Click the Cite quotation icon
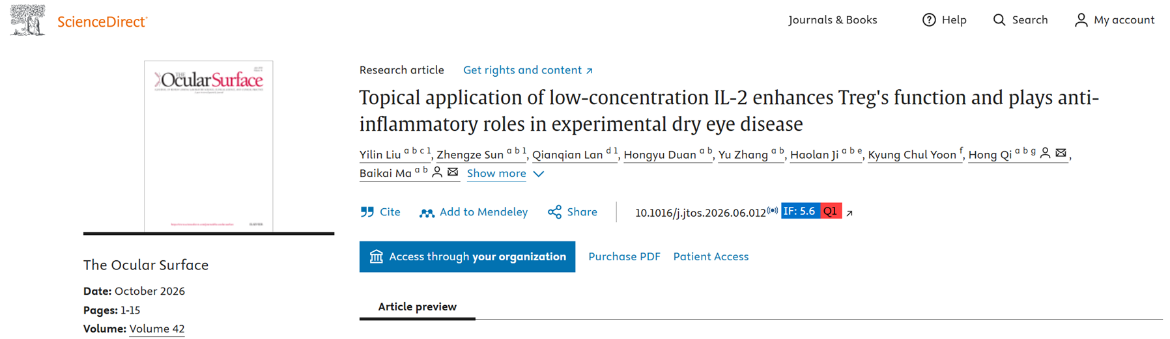The width and height of the screenshot is (1170, 339). coord(367,212)
